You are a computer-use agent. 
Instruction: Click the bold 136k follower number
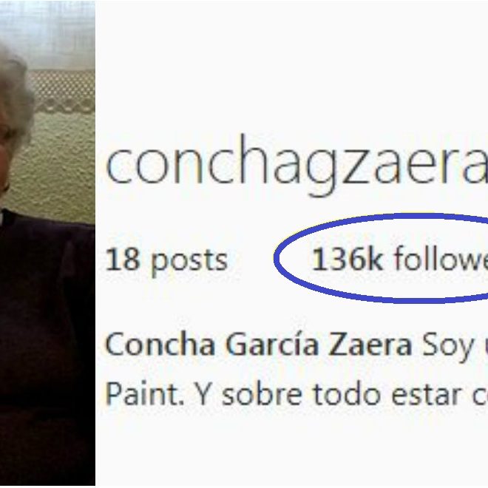click(x=347, y=259)
